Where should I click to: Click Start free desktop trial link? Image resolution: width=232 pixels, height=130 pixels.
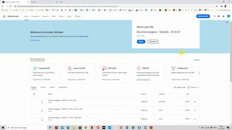144,80
